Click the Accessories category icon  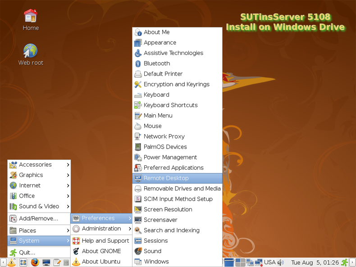pos(13,165)
